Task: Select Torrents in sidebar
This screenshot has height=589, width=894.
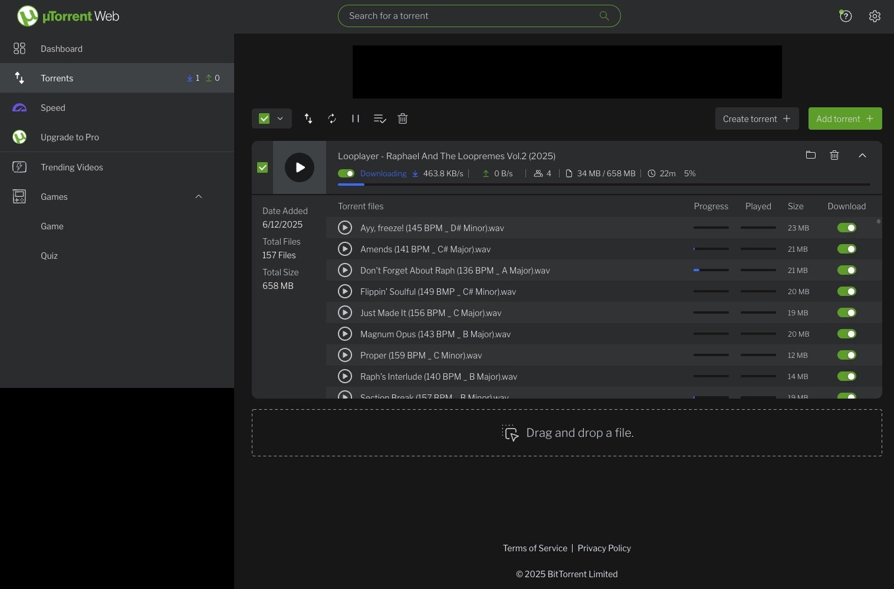Action: click(117, 78)
